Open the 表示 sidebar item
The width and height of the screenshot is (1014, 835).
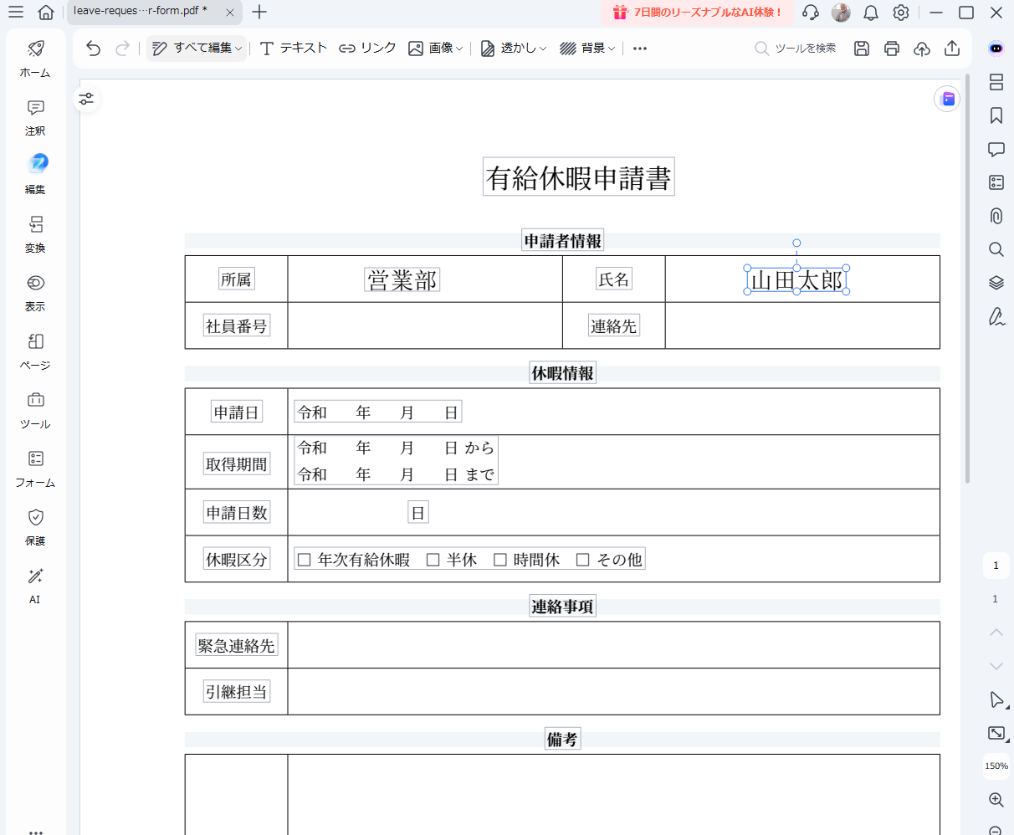[35, 293]
